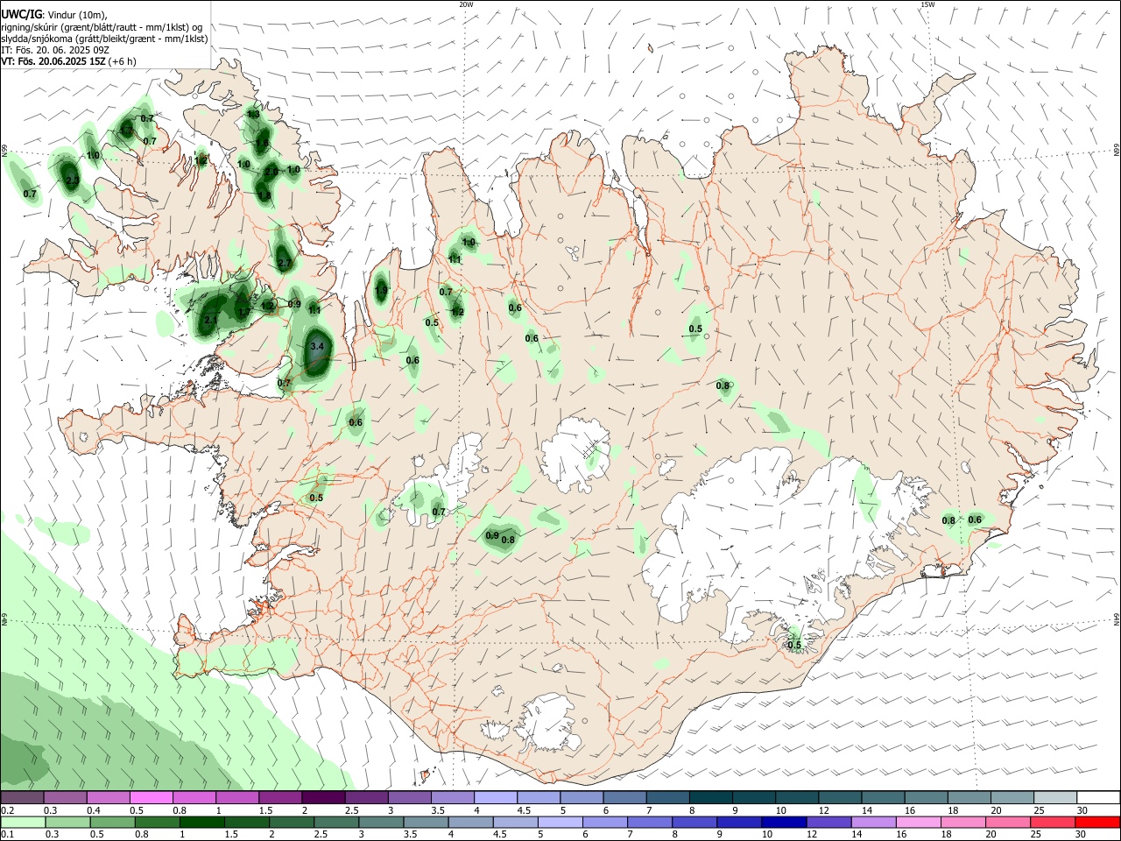Image resolution: width=1121 pixels, height=841 pixels.
Task: Click the bright red swatch labeled 30 in lower legend
Action: (x=1098, y=823)
